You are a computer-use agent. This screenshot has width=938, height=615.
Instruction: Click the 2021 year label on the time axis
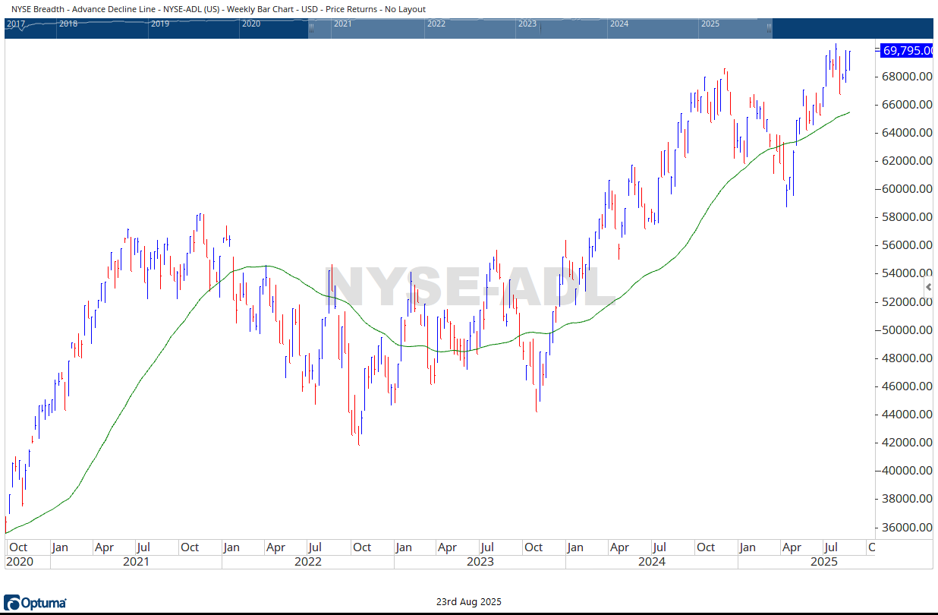pyautogui.click(x=136, y=562)
